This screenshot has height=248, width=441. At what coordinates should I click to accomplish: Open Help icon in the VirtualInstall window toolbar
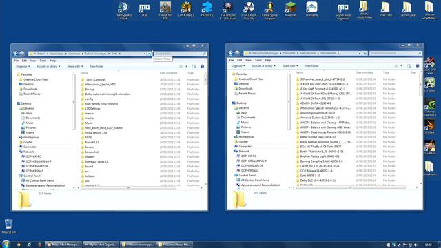418,66
